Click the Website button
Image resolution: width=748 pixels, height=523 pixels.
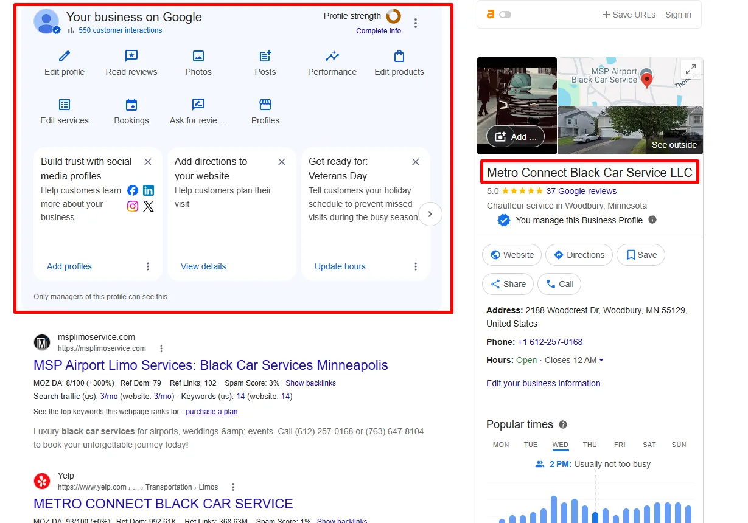[512, 255]
